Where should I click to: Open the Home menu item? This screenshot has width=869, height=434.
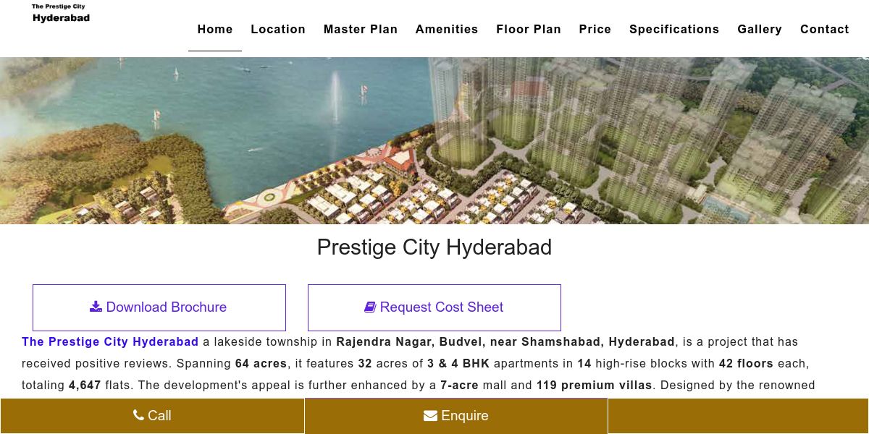215,29
